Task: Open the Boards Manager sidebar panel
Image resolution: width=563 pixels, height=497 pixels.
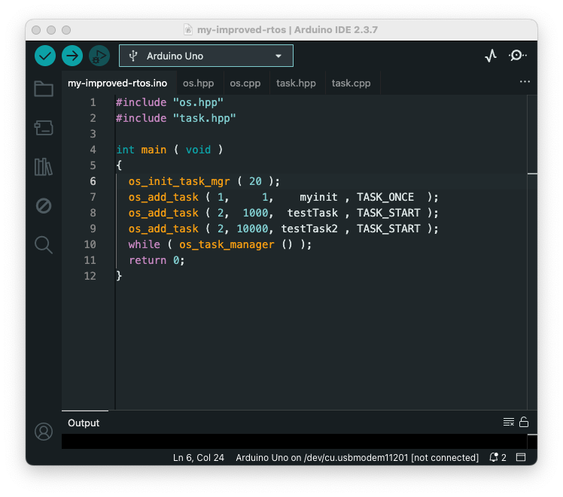Action: point(44,128)
